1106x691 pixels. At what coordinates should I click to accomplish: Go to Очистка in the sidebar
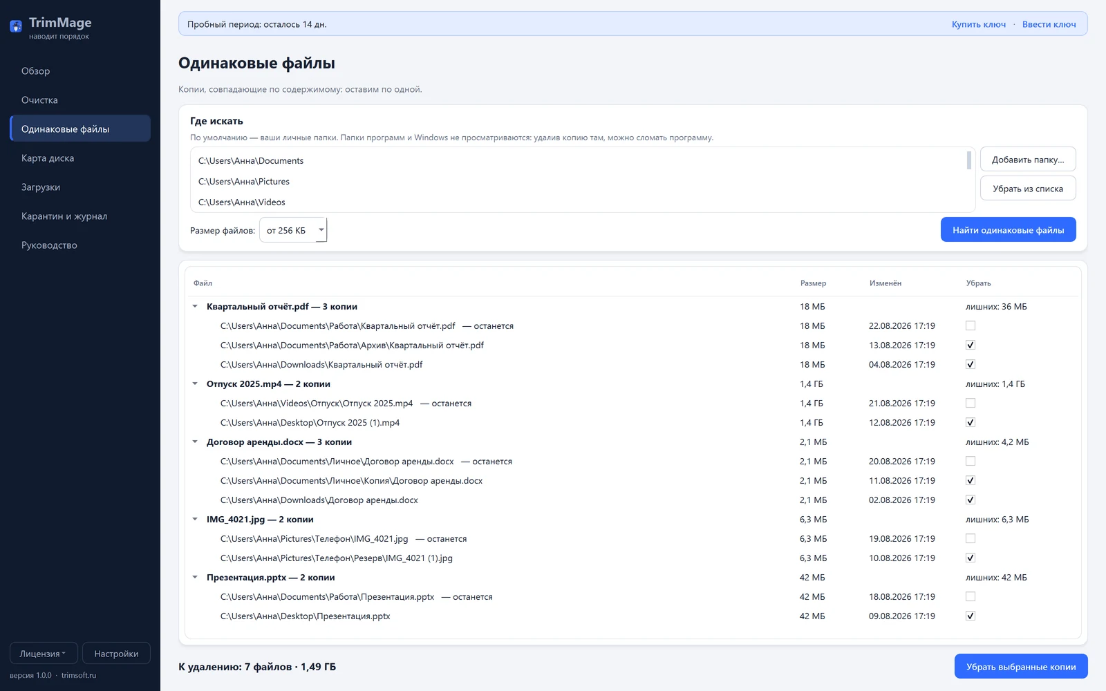(x=80, y=100)
